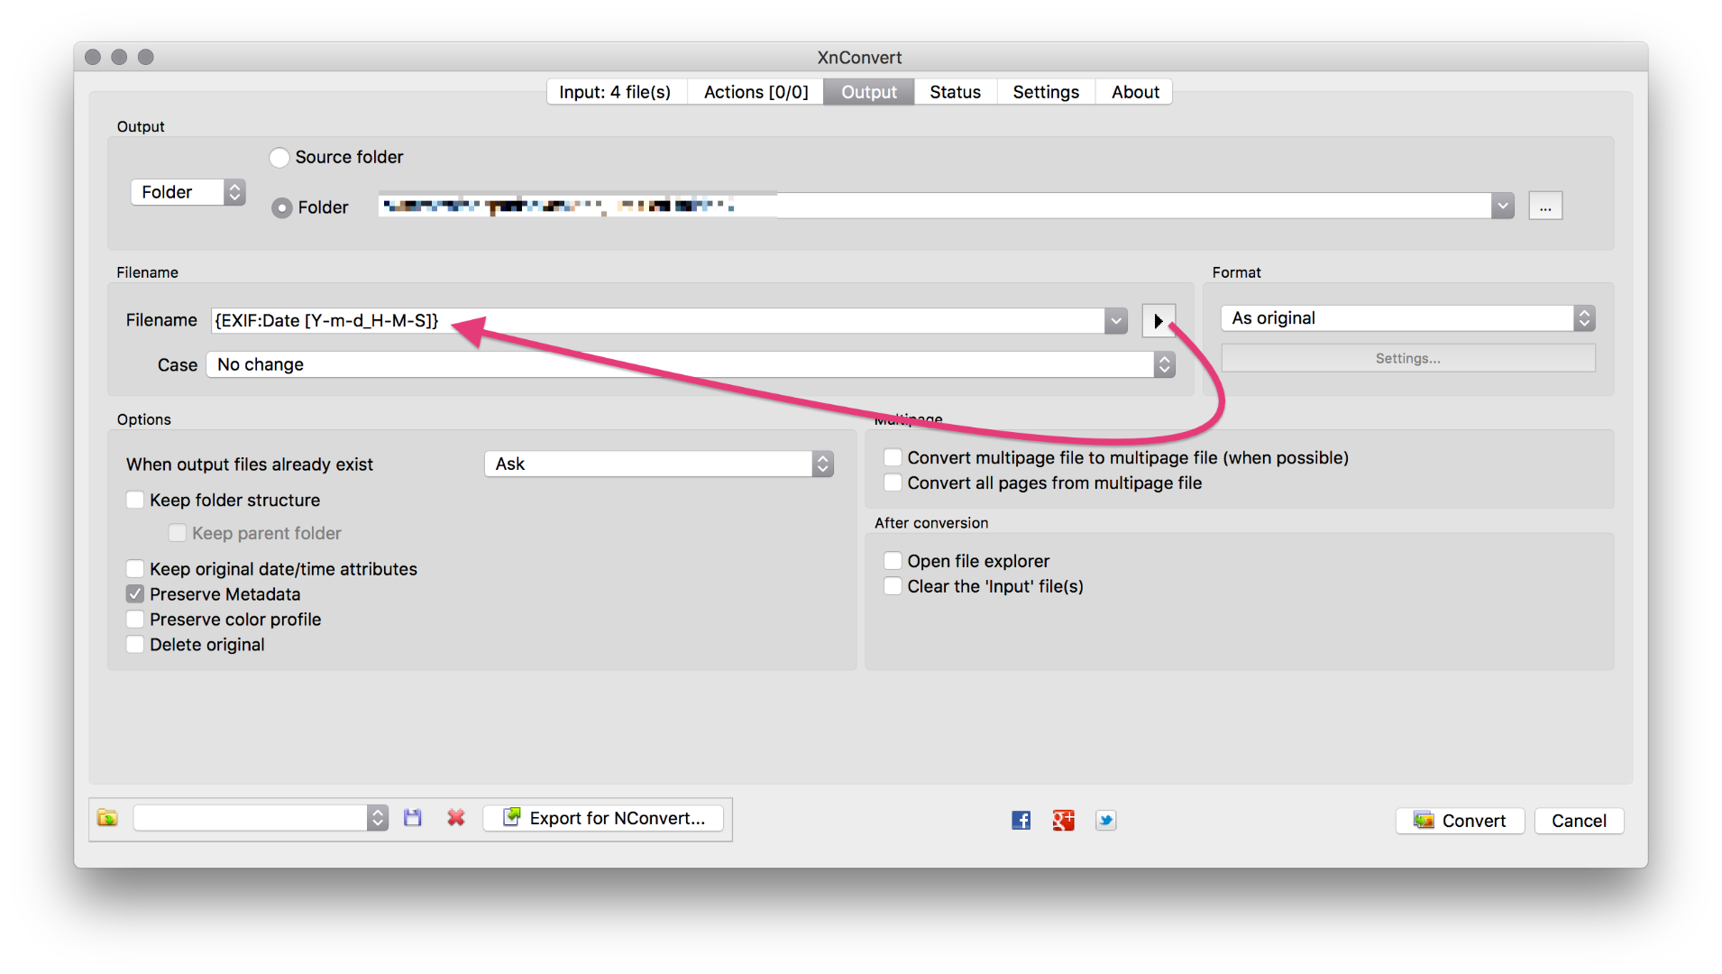This screenshot has width=1722, height=974.
Task: Open format Settings... button
Action: (x=1408, y=358)
